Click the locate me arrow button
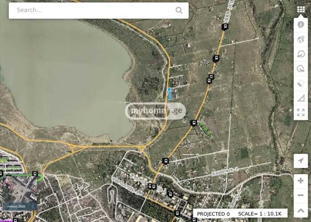 click(x=301, y=161)
